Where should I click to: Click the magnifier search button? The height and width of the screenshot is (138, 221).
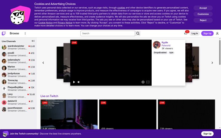click(x=138, y=33)
